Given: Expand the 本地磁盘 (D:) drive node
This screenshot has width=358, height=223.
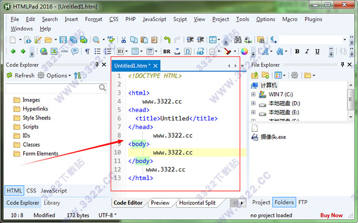Looking at the screenshot, I should point(253,103).
